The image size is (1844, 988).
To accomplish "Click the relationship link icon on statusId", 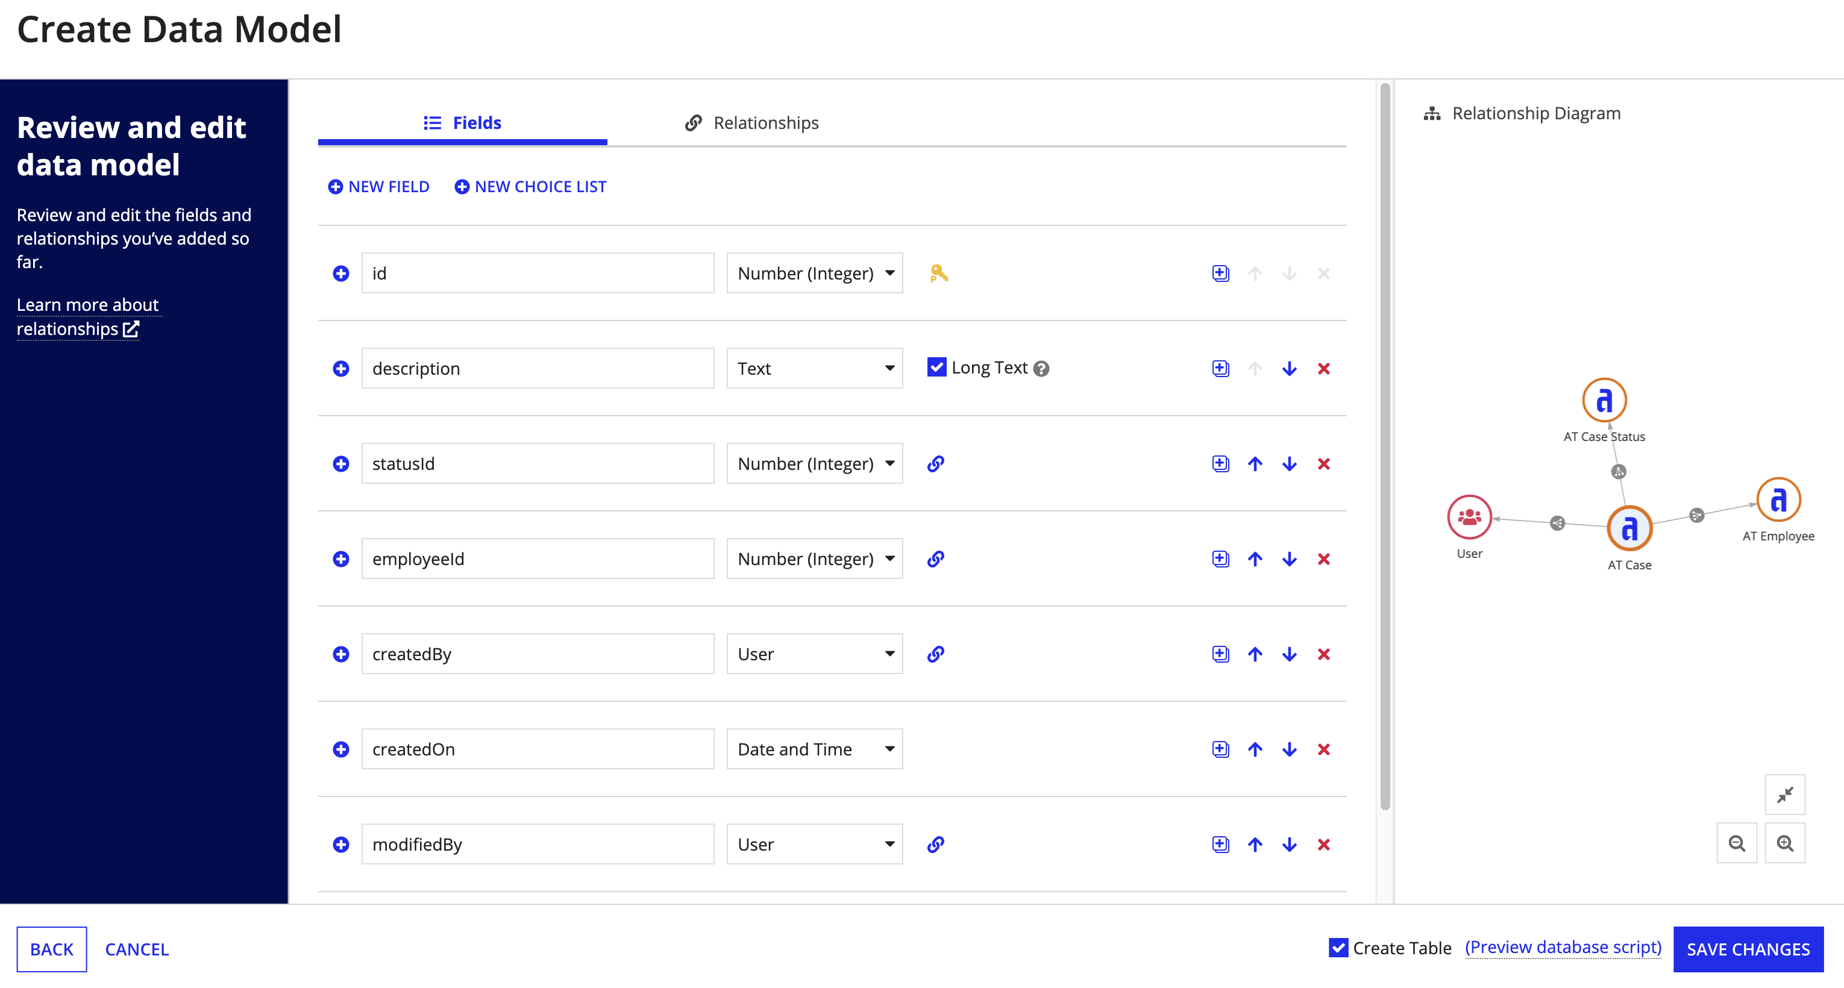I will pos(936,462).
